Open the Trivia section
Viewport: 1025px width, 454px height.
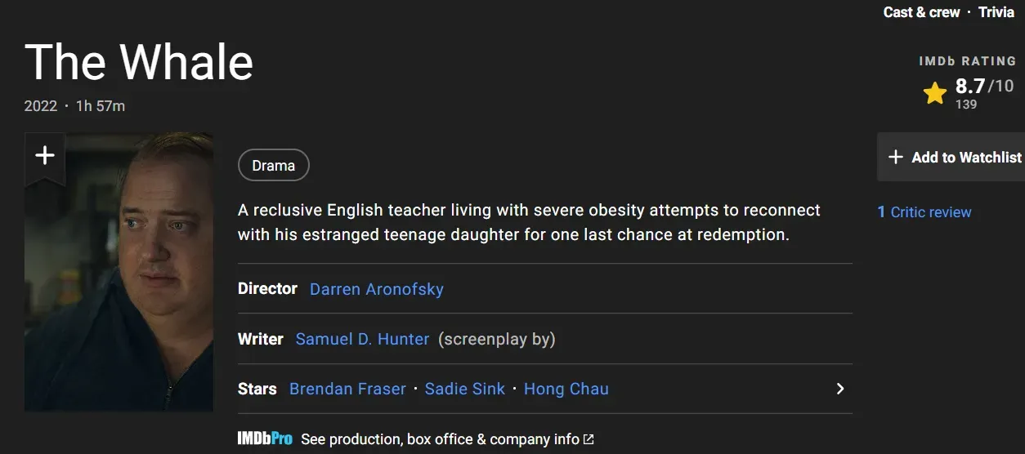point(996,12)
